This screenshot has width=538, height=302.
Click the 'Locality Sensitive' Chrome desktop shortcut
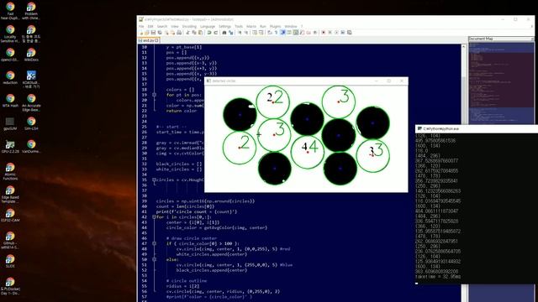pyautogui.click(x=10, y=34)
